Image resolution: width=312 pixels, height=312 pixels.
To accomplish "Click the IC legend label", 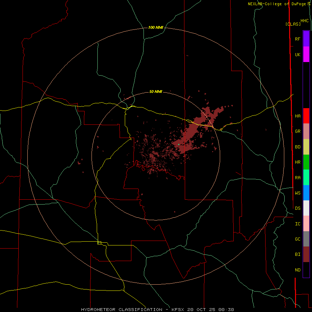I will (x=297, y=224).
